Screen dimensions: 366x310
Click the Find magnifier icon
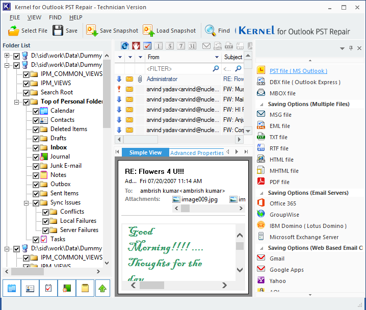point(211,31)
